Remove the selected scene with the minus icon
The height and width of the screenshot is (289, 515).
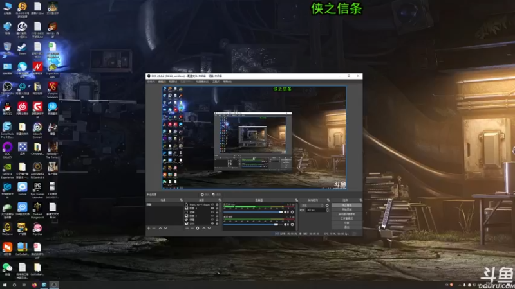tap(154, 229)
